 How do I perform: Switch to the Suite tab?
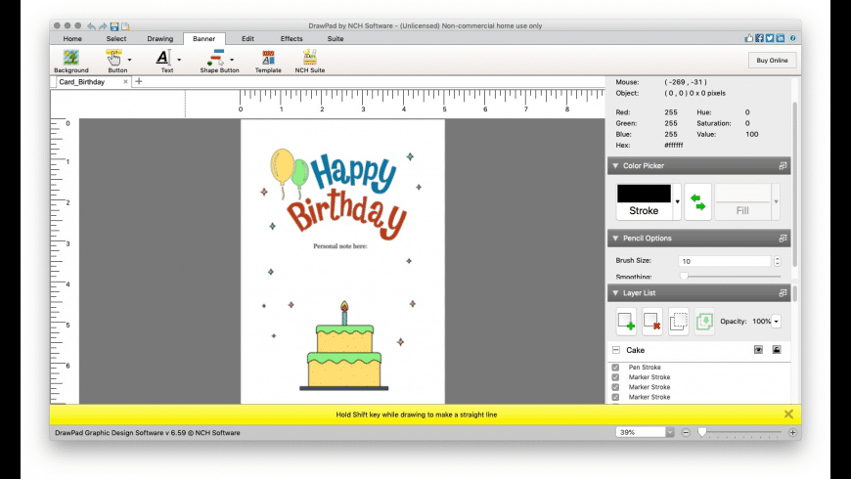(336, 38)
